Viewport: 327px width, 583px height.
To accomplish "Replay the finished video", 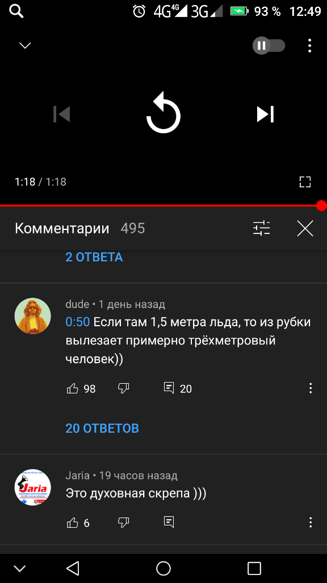I will pyautogui.click(x=163, y=114).
